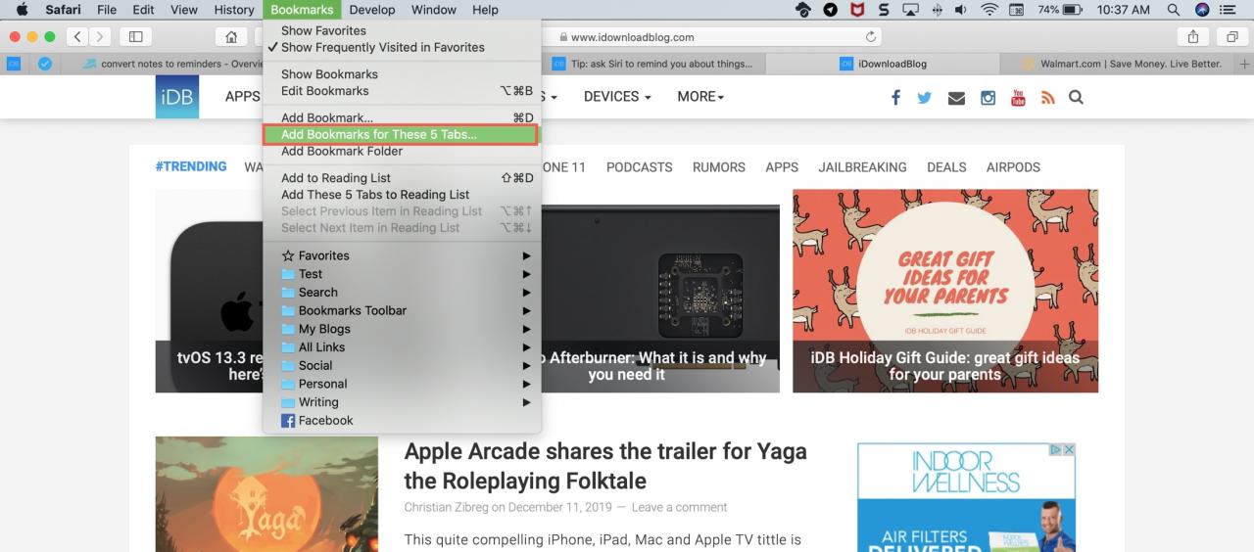Open iDB's YouTube icon

[x=1018, y=97]
